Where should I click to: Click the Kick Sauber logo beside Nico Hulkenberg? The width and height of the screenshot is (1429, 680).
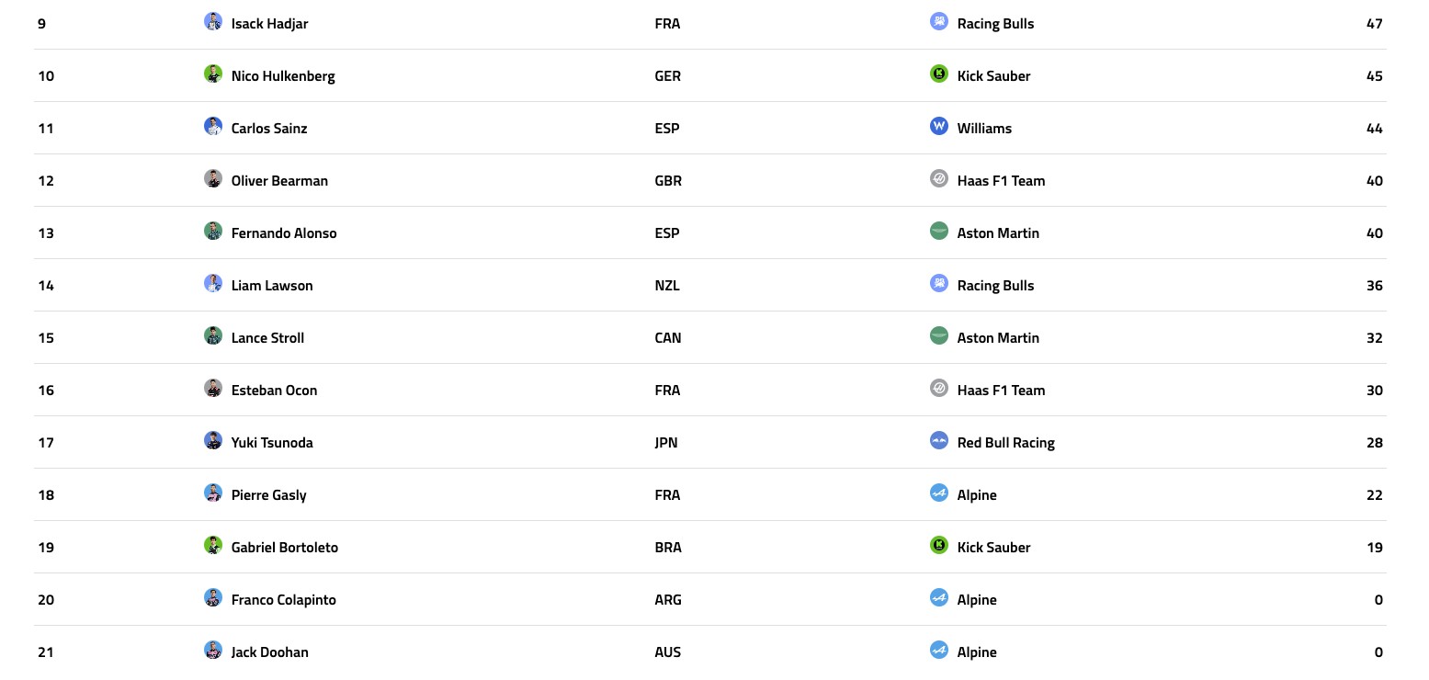click(x=938, y=74)
